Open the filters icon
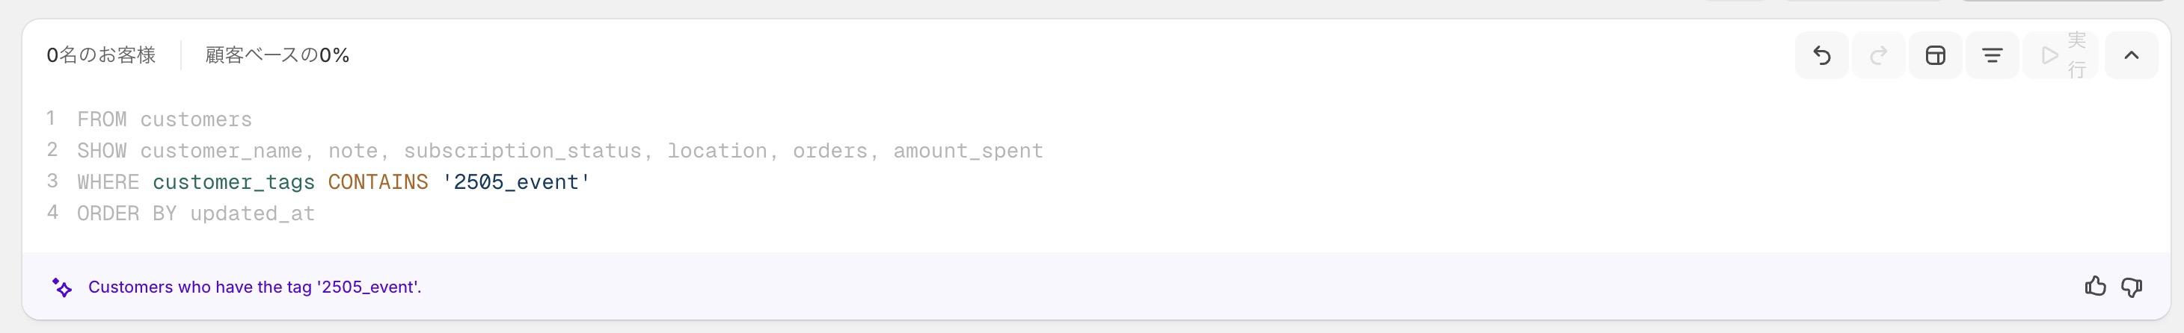The image size is (2184, 333). pyautogui.click(x=1992, y=56)
